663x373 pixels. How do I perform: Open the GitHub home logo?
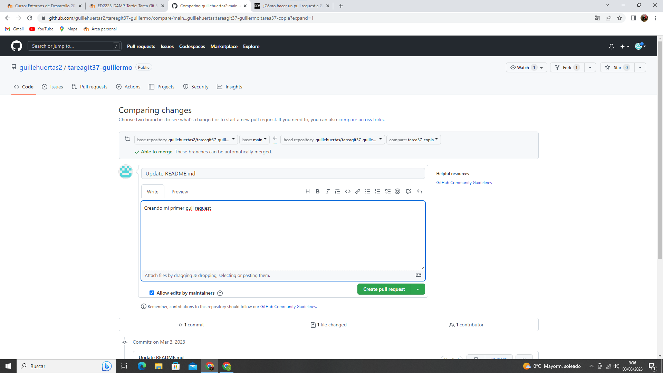[16, 46]
